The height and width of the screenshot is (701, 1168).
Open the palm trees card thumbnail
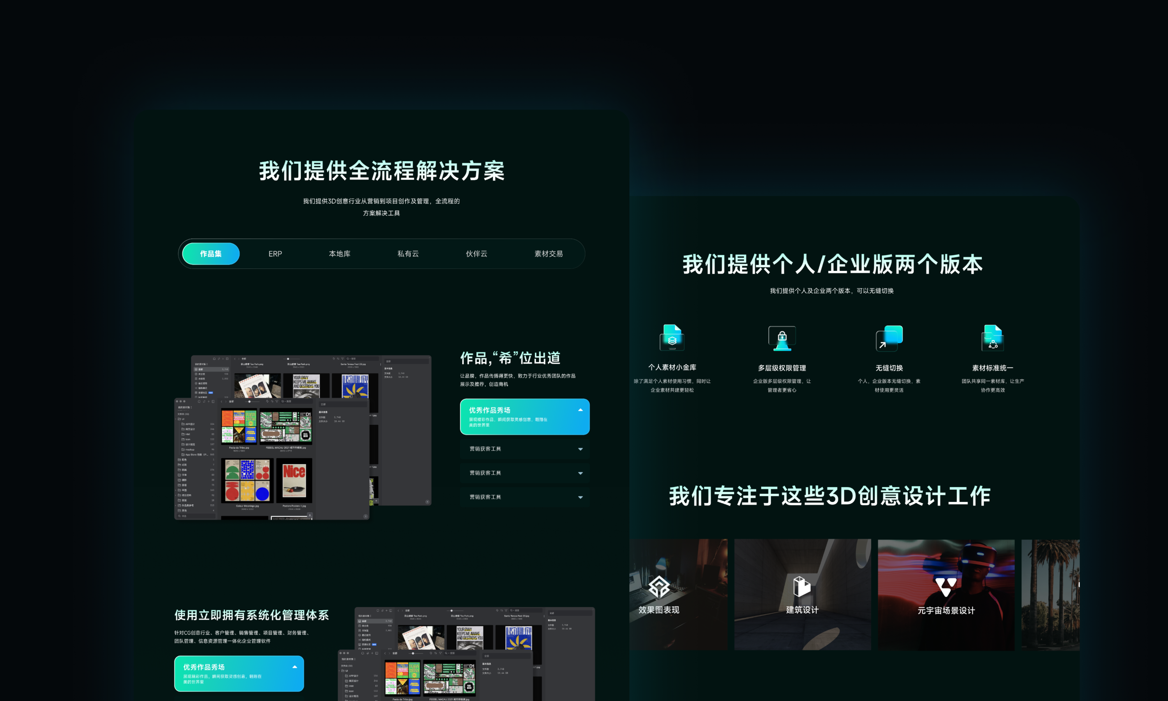click(x=1051, y=595)
